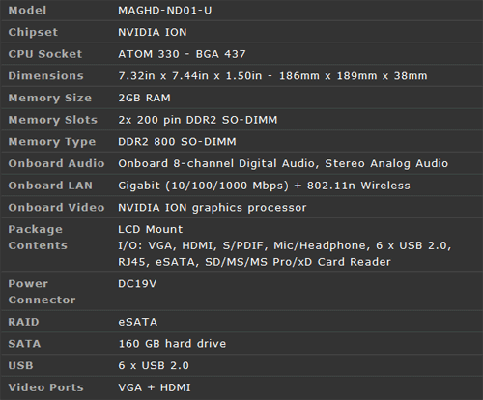The height and width of the screenshot is (400, 483).
Task: Click the I/O ports list text
Action: [x=285, y=254]
